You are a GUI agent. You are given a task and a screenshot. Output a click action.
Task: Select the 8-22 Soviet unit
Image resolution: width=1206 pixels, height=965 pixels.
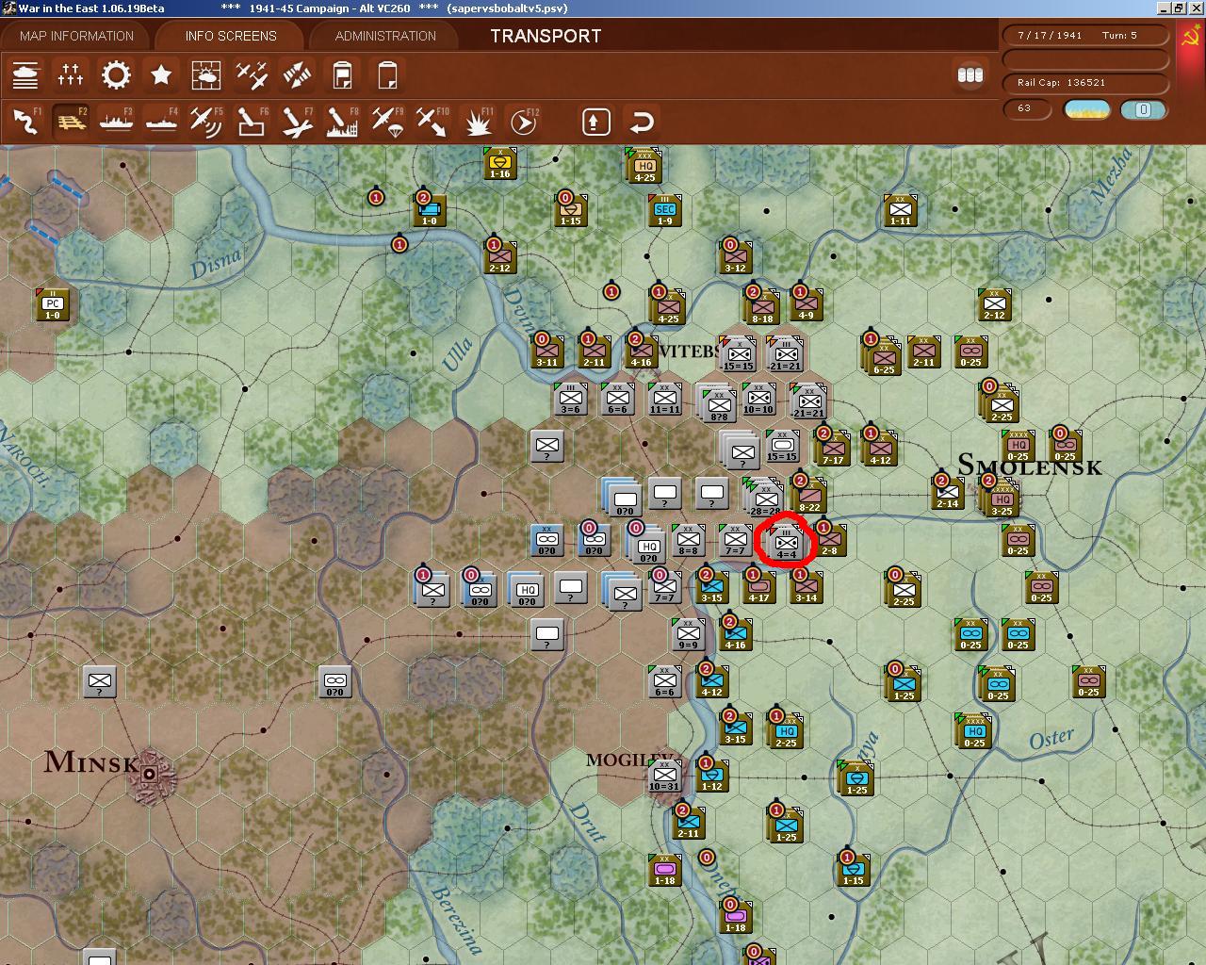[809, 495]
